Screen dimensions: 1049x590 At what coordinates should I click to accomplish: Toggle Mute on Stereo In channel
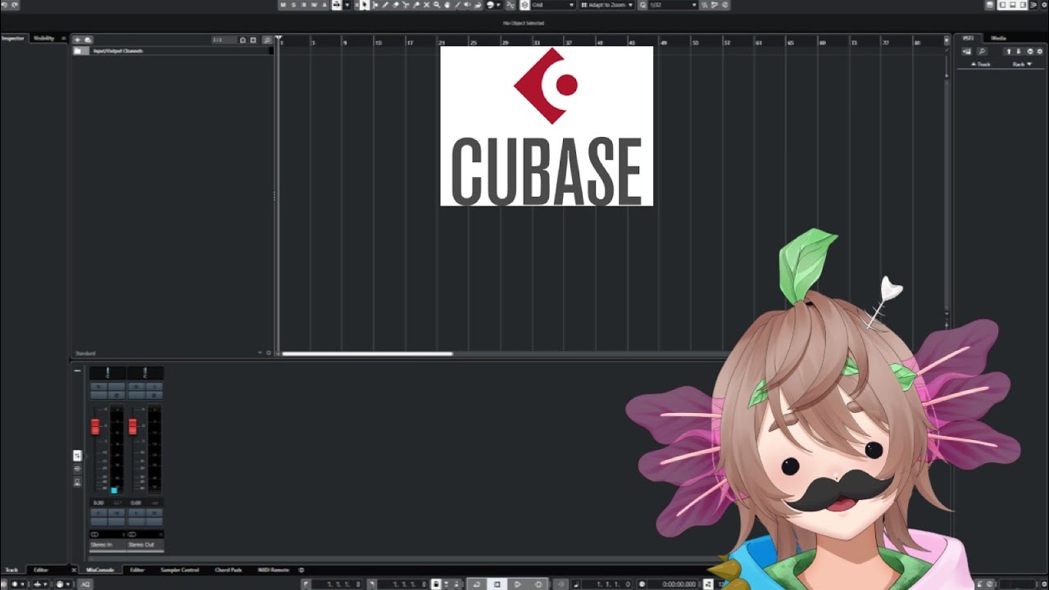click(x=99, y=387)
